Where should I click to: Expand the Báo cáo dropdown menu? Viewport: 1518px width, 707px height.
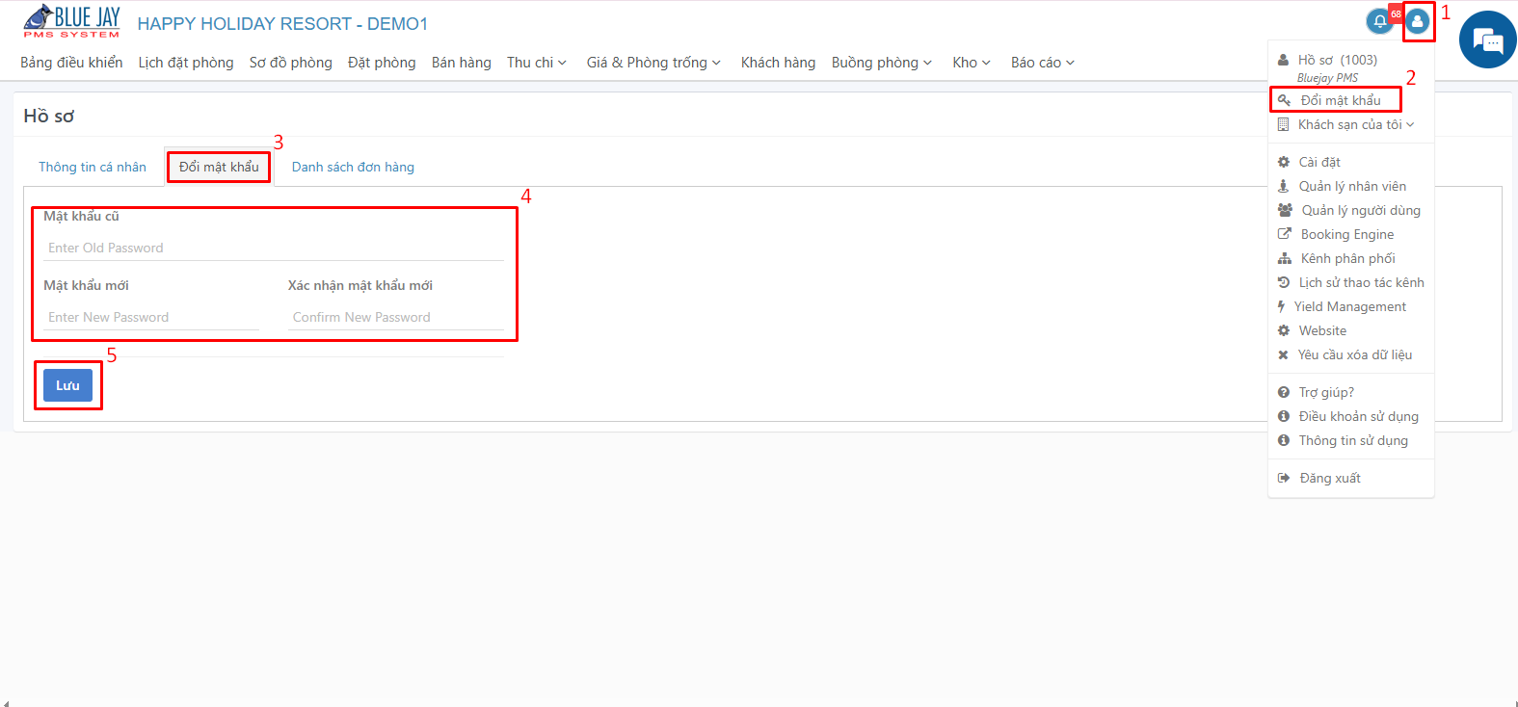[x=1043, y=63]
